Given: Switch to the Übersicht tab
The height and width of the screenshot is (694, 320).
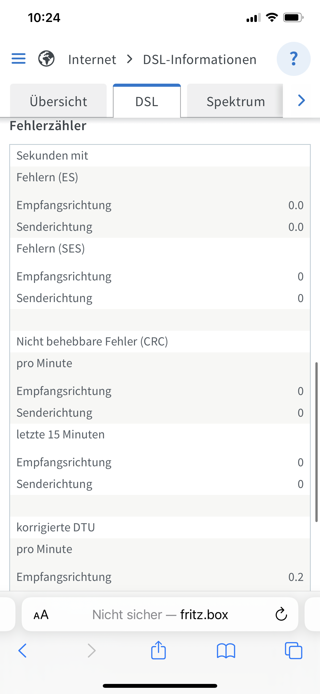Looking at the screenshot, I should pos(58,101).
